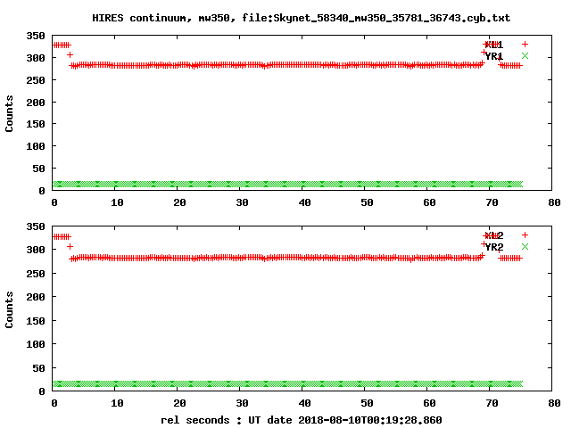Click the lone red plus near 305 counts in YR2 plot
The height and width of the screenshot is (428, 571).
click(70, 247)
